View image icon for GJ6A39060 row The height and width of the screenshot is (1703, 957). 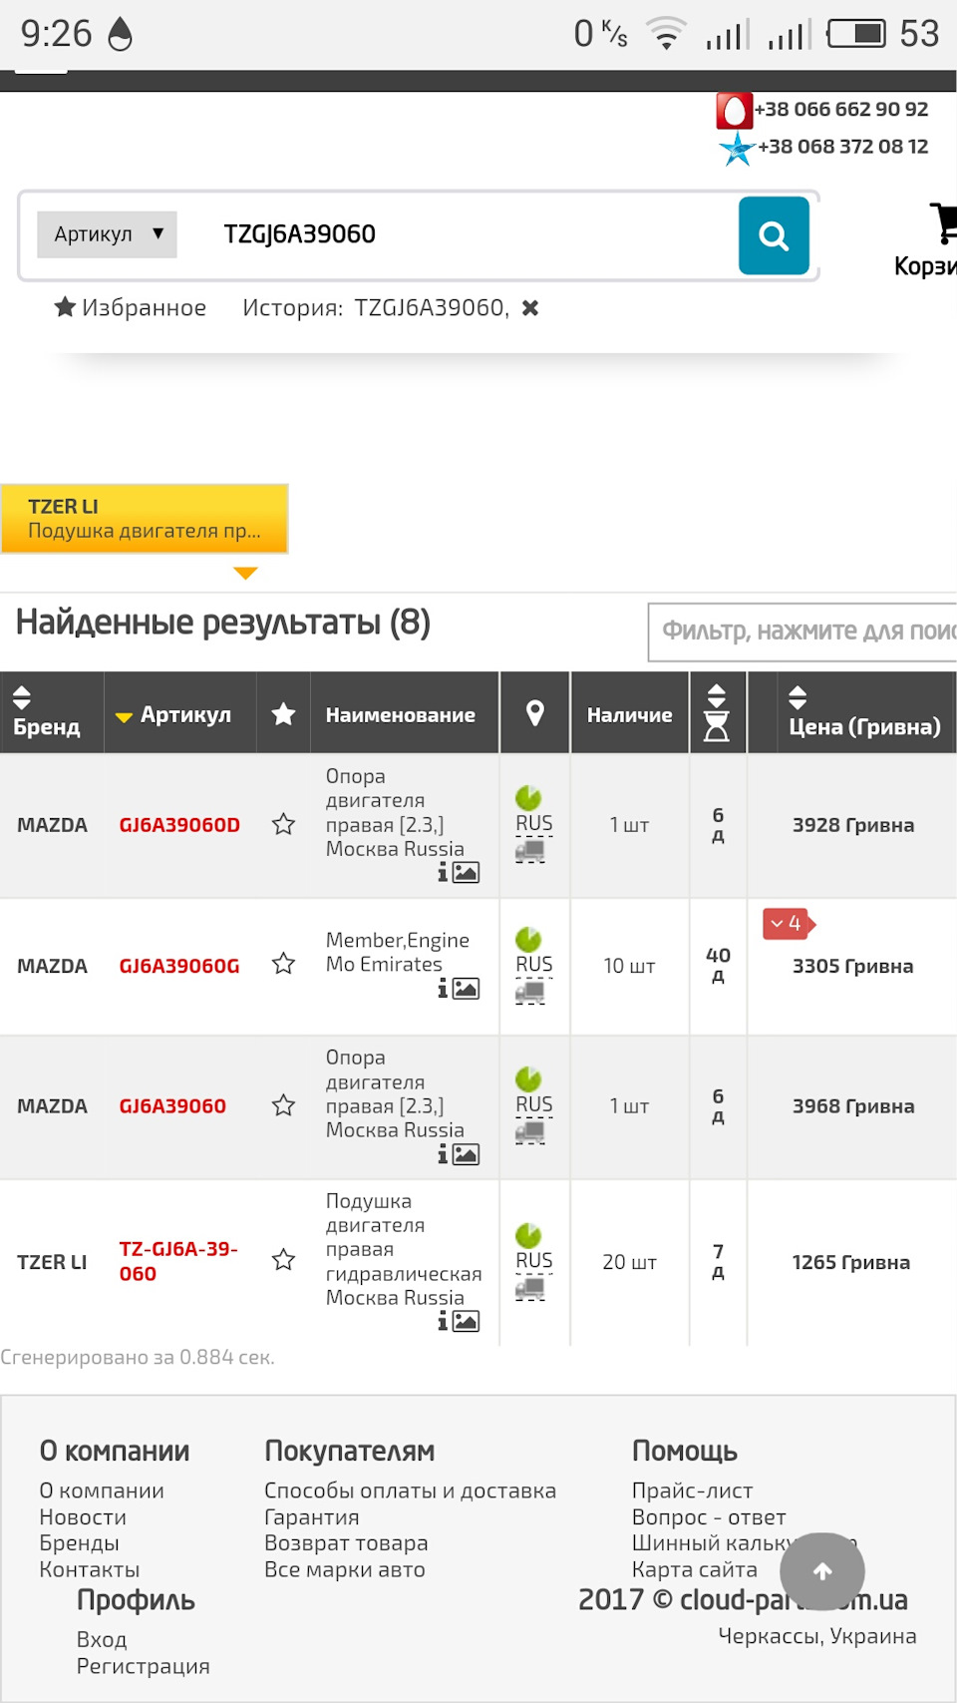(x=466, y=1154)
